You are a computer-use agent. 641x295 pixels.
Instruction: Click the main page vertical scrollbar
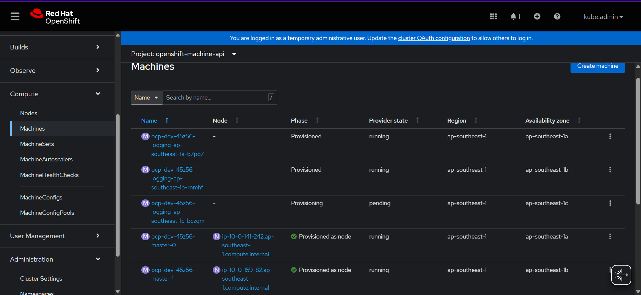(638, 140)
